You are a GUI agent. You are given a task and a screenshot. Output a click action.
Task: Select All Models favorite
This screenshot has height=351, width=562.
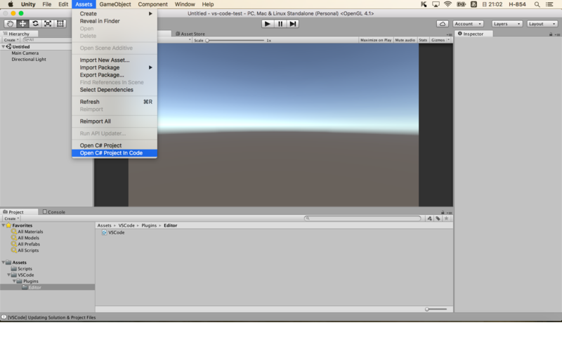(25, 238)
